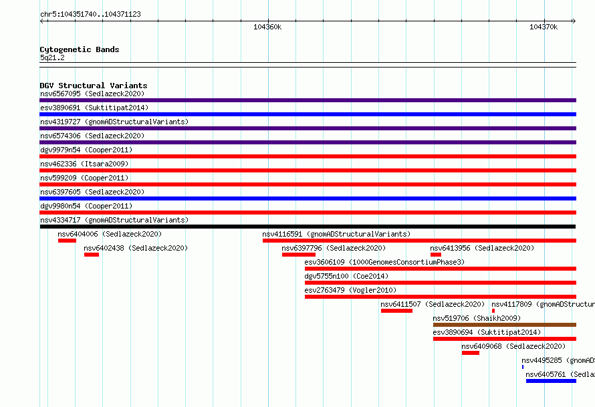Click the red bar under nsv6409068
The image size is (595, 407).
[471, 353]
